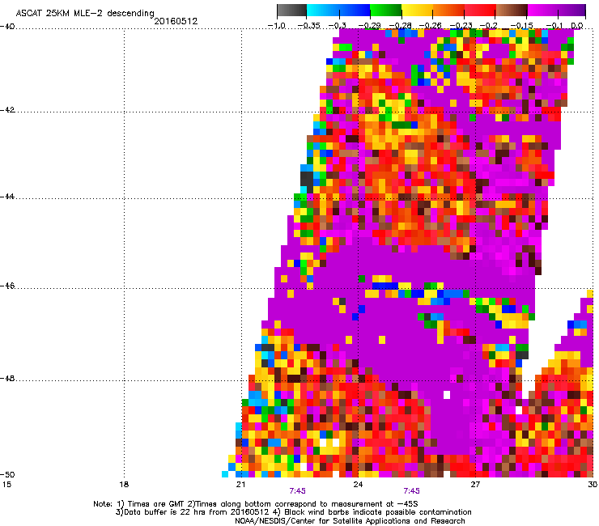Click the '-0.1' color scale value
599x526 pixels.
[x=554, y=26]
